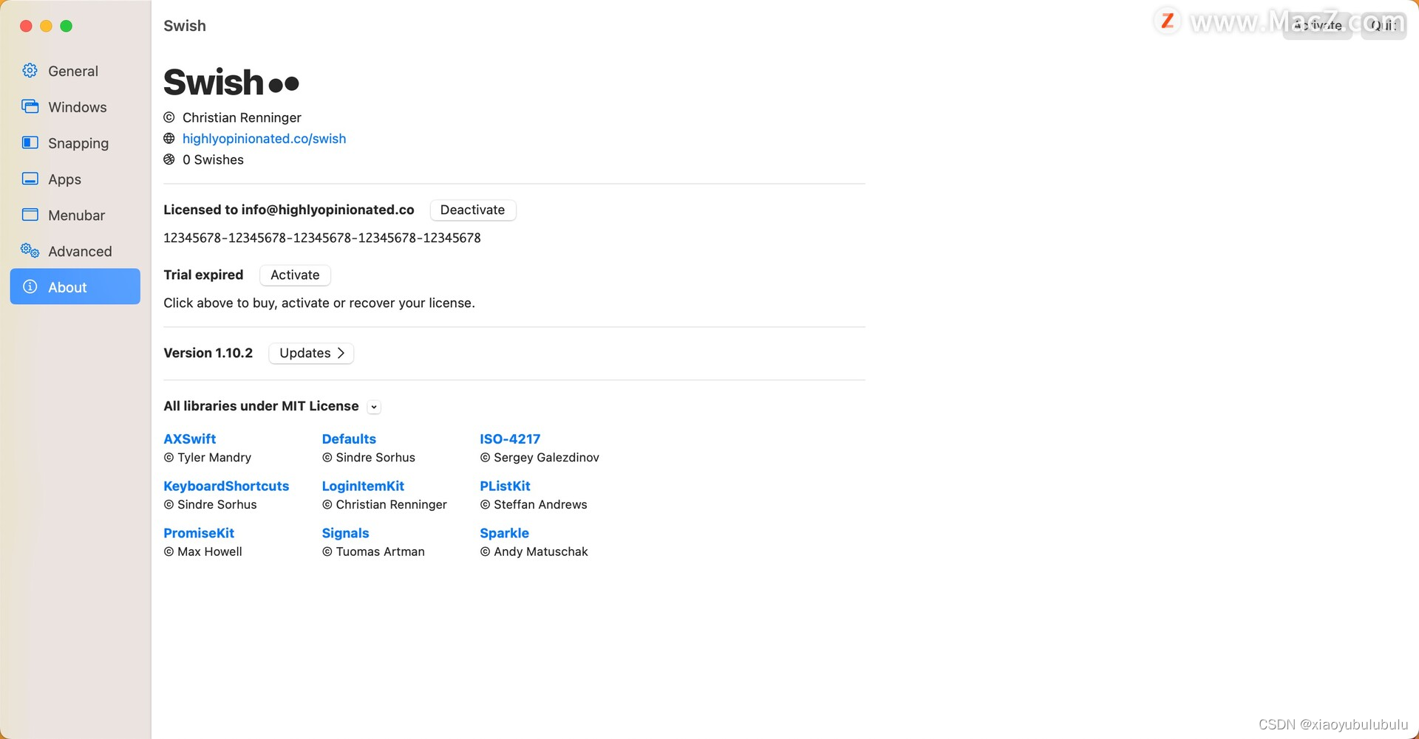Select the Windows section in the sidebar

30,106
